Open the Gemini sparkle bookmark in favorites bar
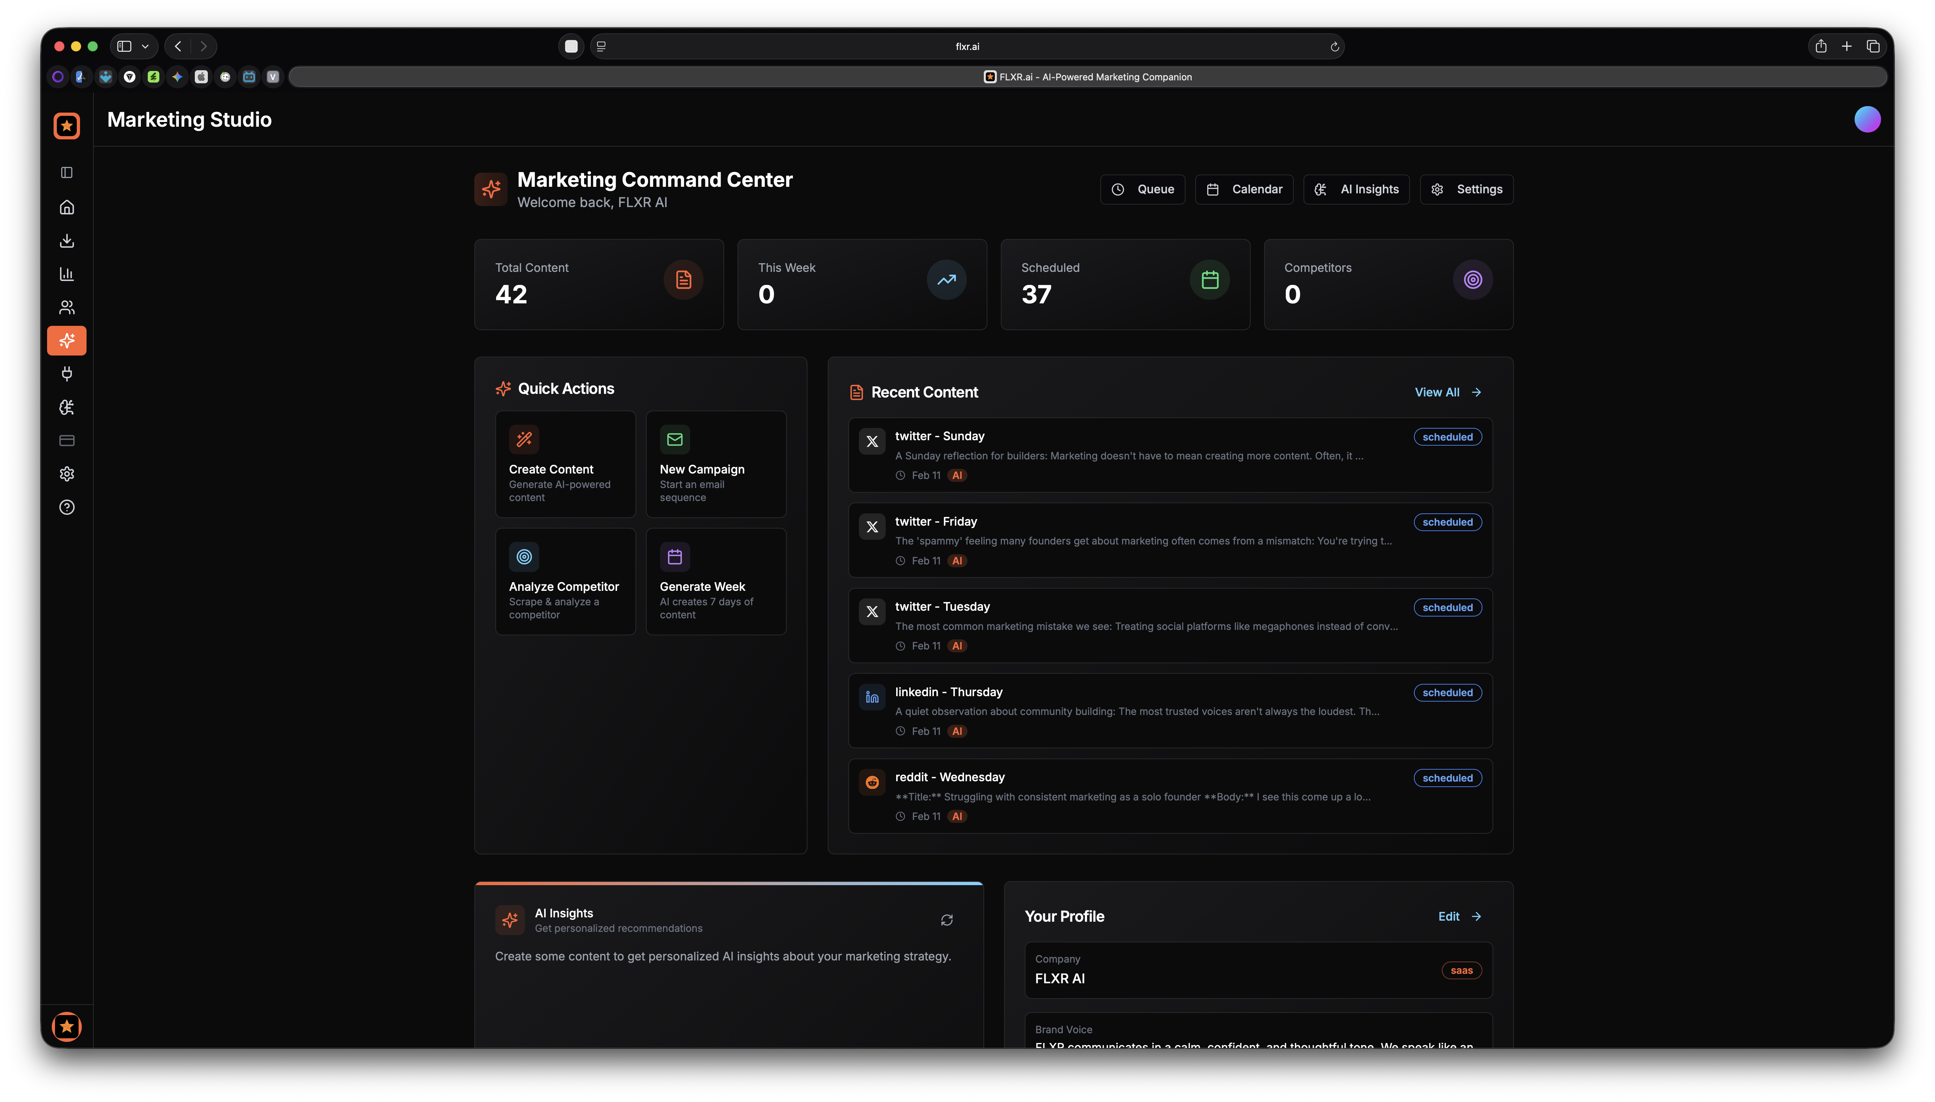 click(x=177, y=77)
